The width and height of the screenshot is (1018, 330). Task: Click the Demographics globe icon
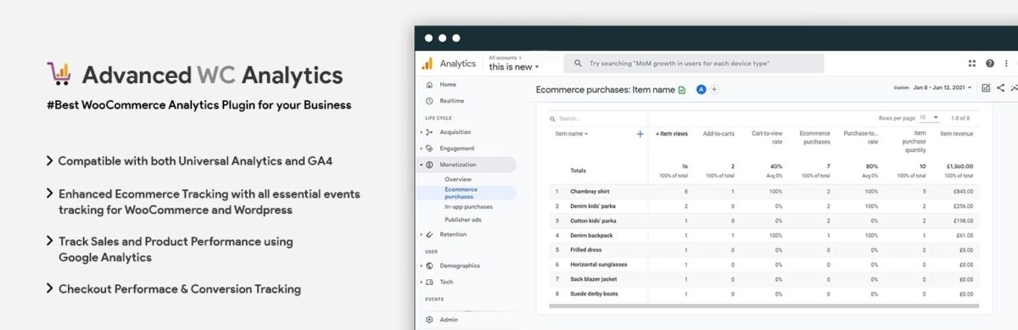(430, 266)
